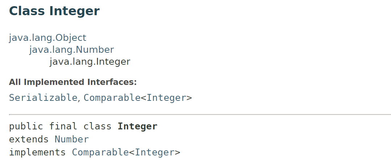Click the All Implemented Interfaces label
391x163 pixels.
(x=73, y=82)
